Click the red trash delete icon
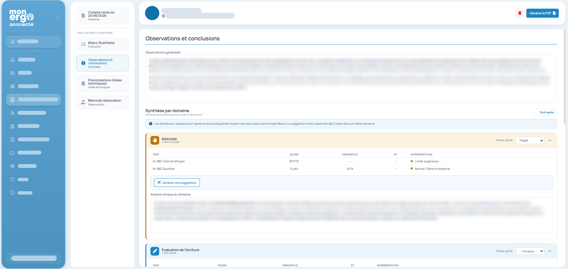This screenshot has width=568, height=269. pyautogui.click(x=520, y=13)
